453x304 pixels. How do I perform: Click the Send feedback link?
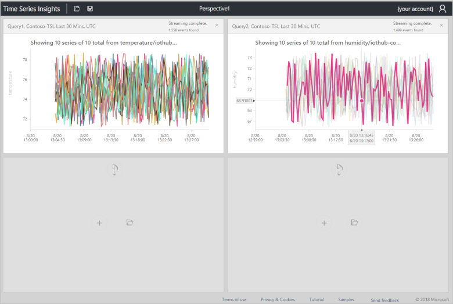pos(384,300)
